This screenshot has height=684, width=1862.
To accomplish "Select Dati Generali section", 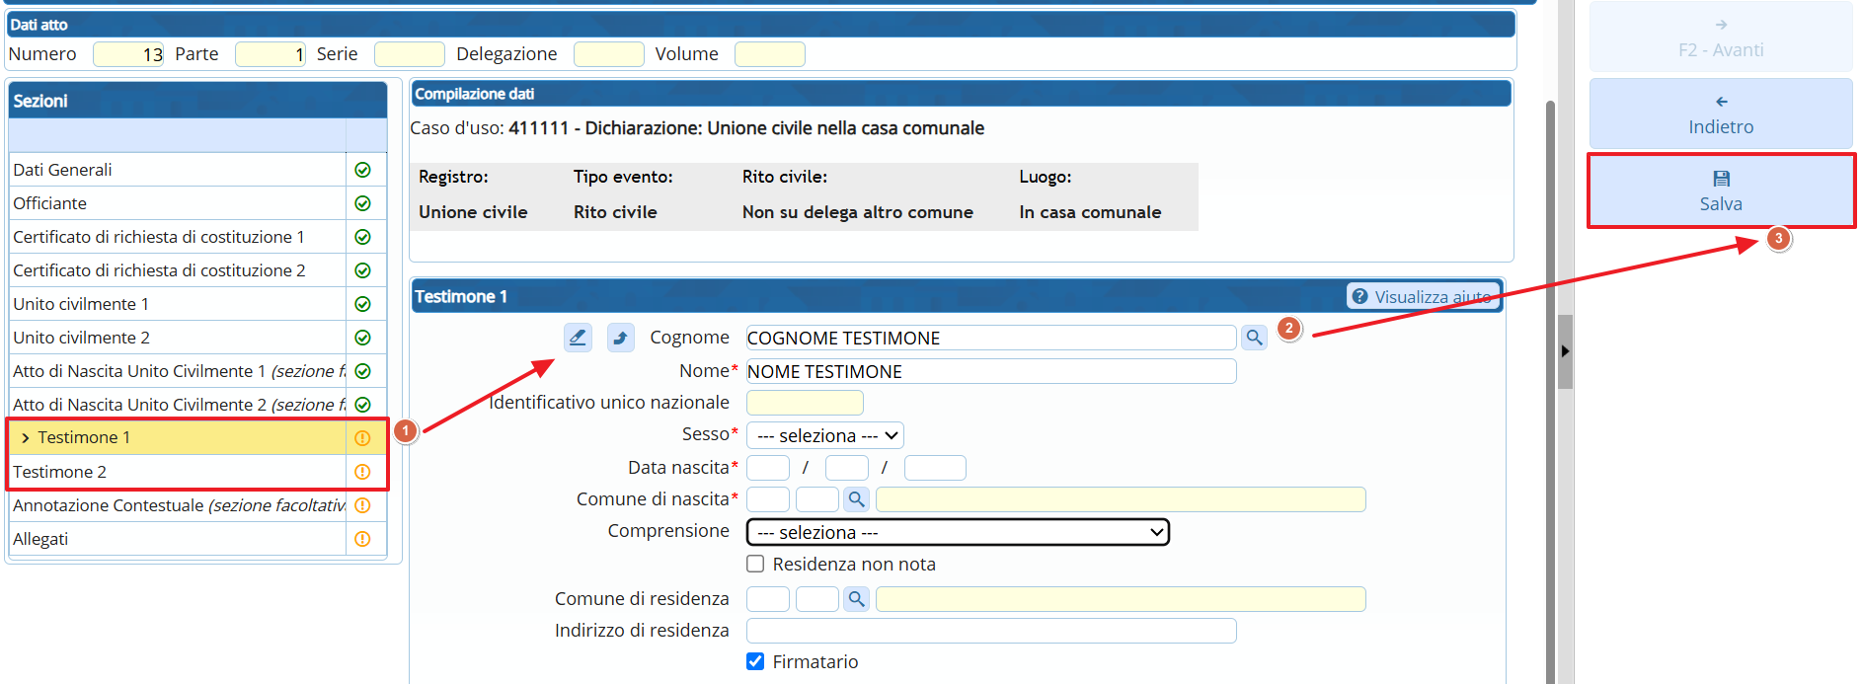I will point(63,170).
